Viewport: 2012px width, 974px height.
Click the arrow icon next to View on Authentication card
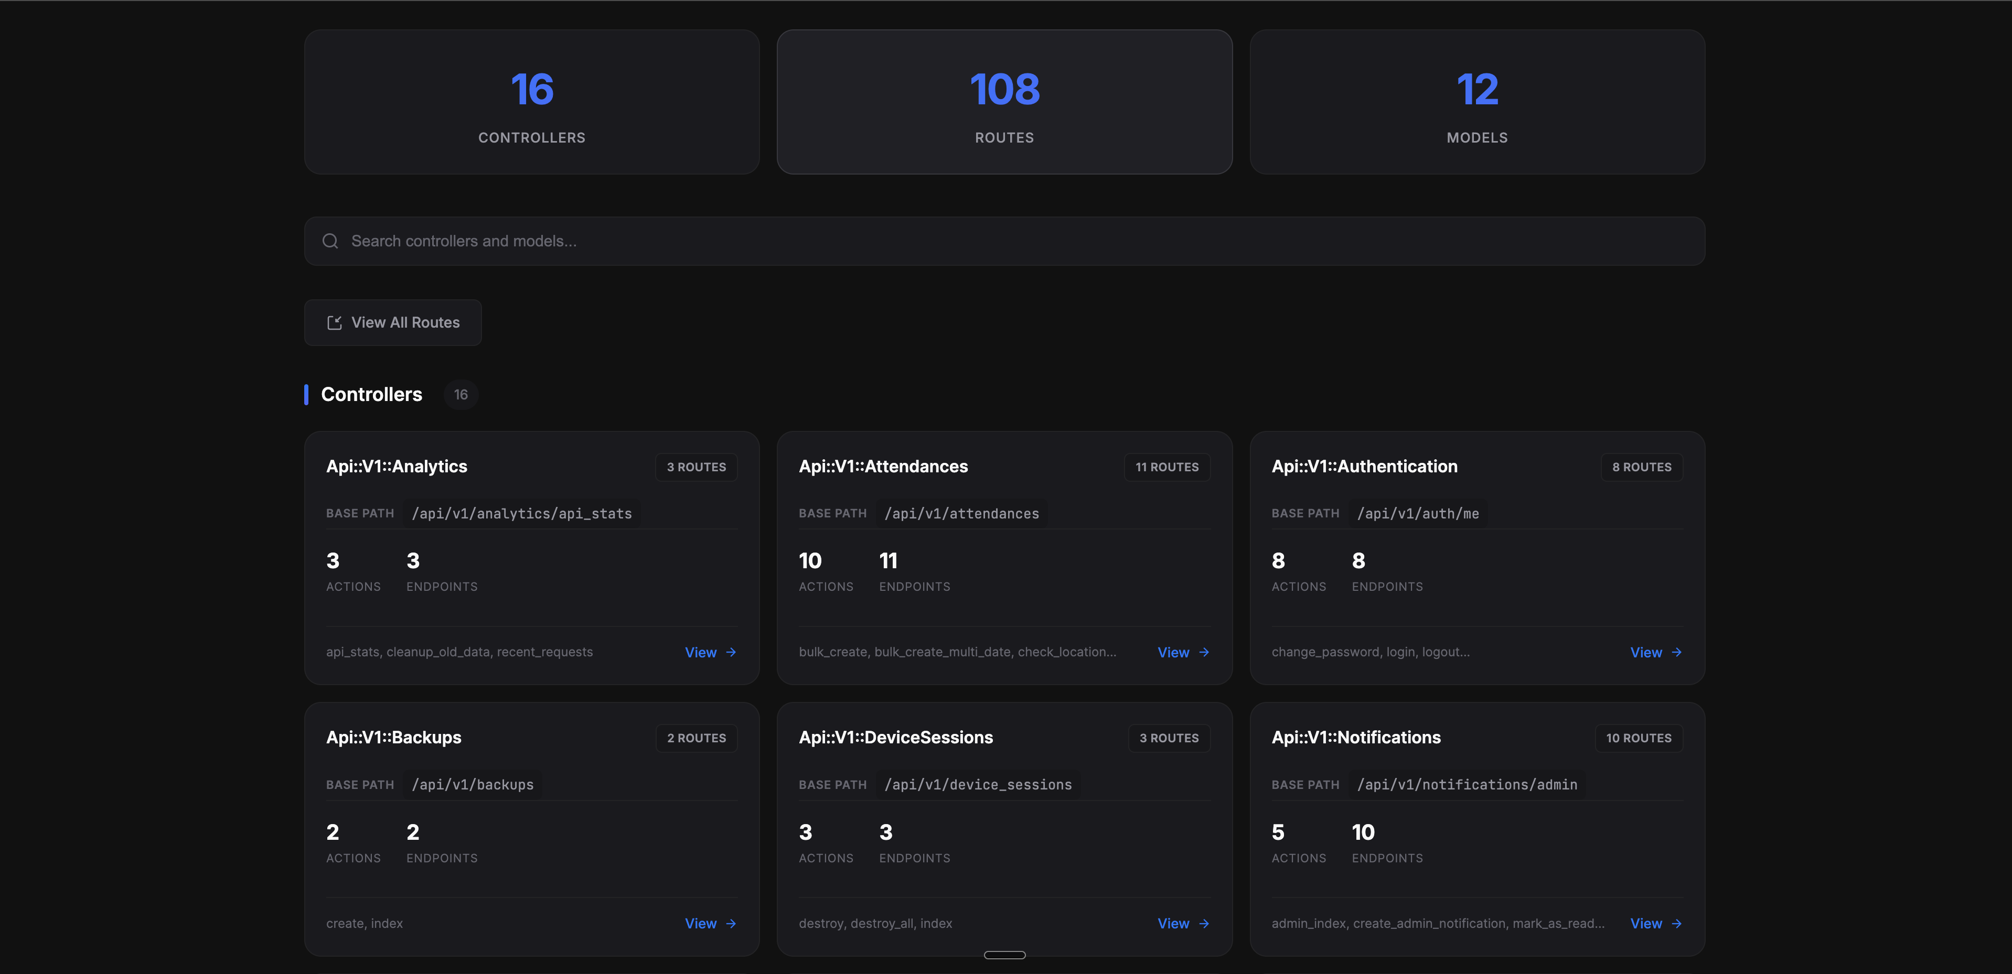(1676, 653)
